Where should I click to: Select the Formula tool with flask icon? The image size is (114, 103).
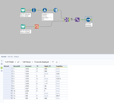[x=45, y=10]
